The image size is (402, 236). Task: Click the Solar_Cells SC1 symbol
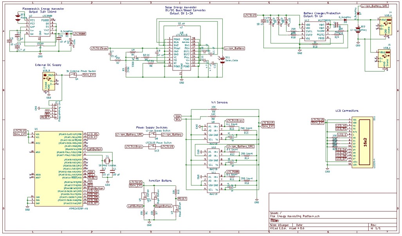coord(223,59)
